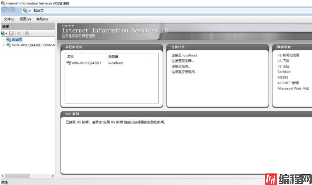Open the 帮助(H) menu
This screenshot has width=312, height=185.
coord(42,19)
